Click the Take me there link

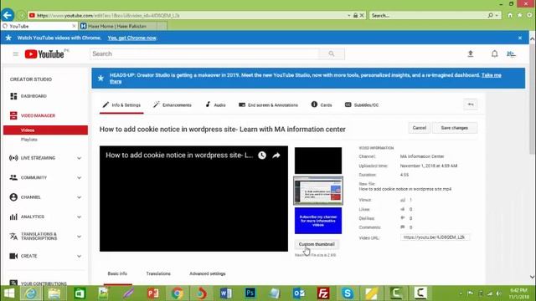492,75
